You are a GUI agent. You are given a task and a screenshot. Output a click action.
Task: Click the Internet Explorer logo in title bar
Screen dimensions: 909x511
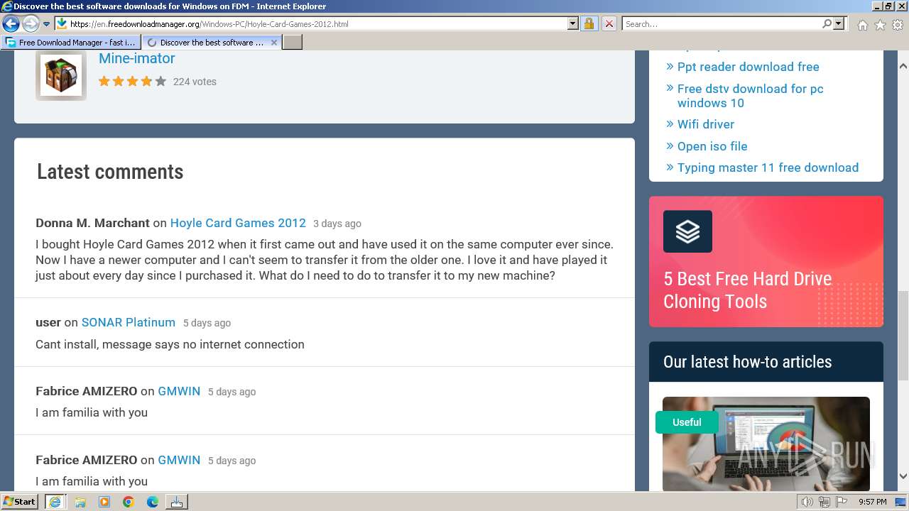click(x=7, y=6)
